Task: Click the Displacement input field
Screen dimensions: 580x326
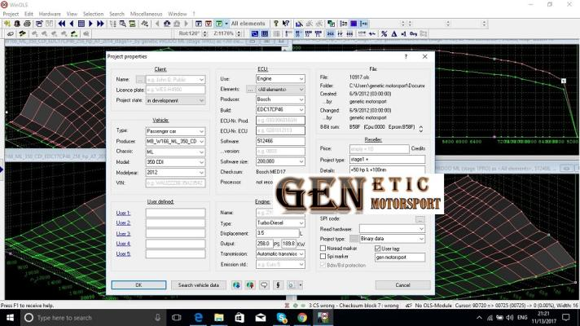Action: pyautogui.click(x=275, y=232)
